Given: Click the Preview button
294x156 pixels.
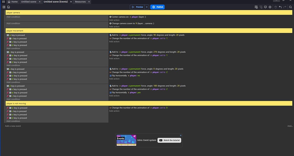Looking at the screenshot, I should (137, 7).
